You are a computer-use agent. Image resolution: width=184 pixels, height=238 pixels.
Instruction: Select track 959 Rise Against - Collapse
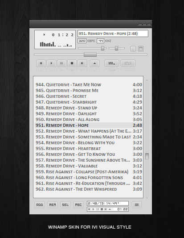[x=89, y=172]
